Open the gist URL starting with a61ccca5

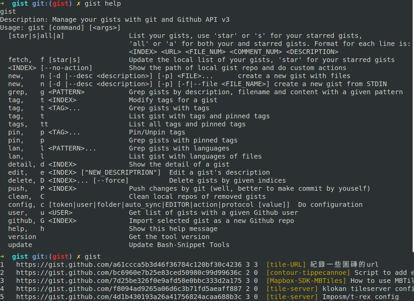tap(129, 264)
